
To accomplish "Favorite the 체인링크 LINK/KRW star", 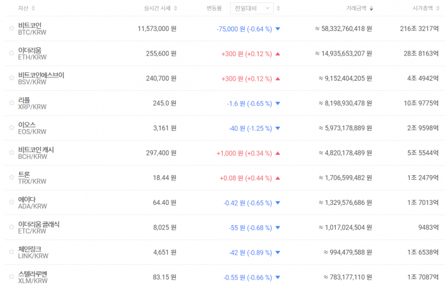I will coord(11,252).
